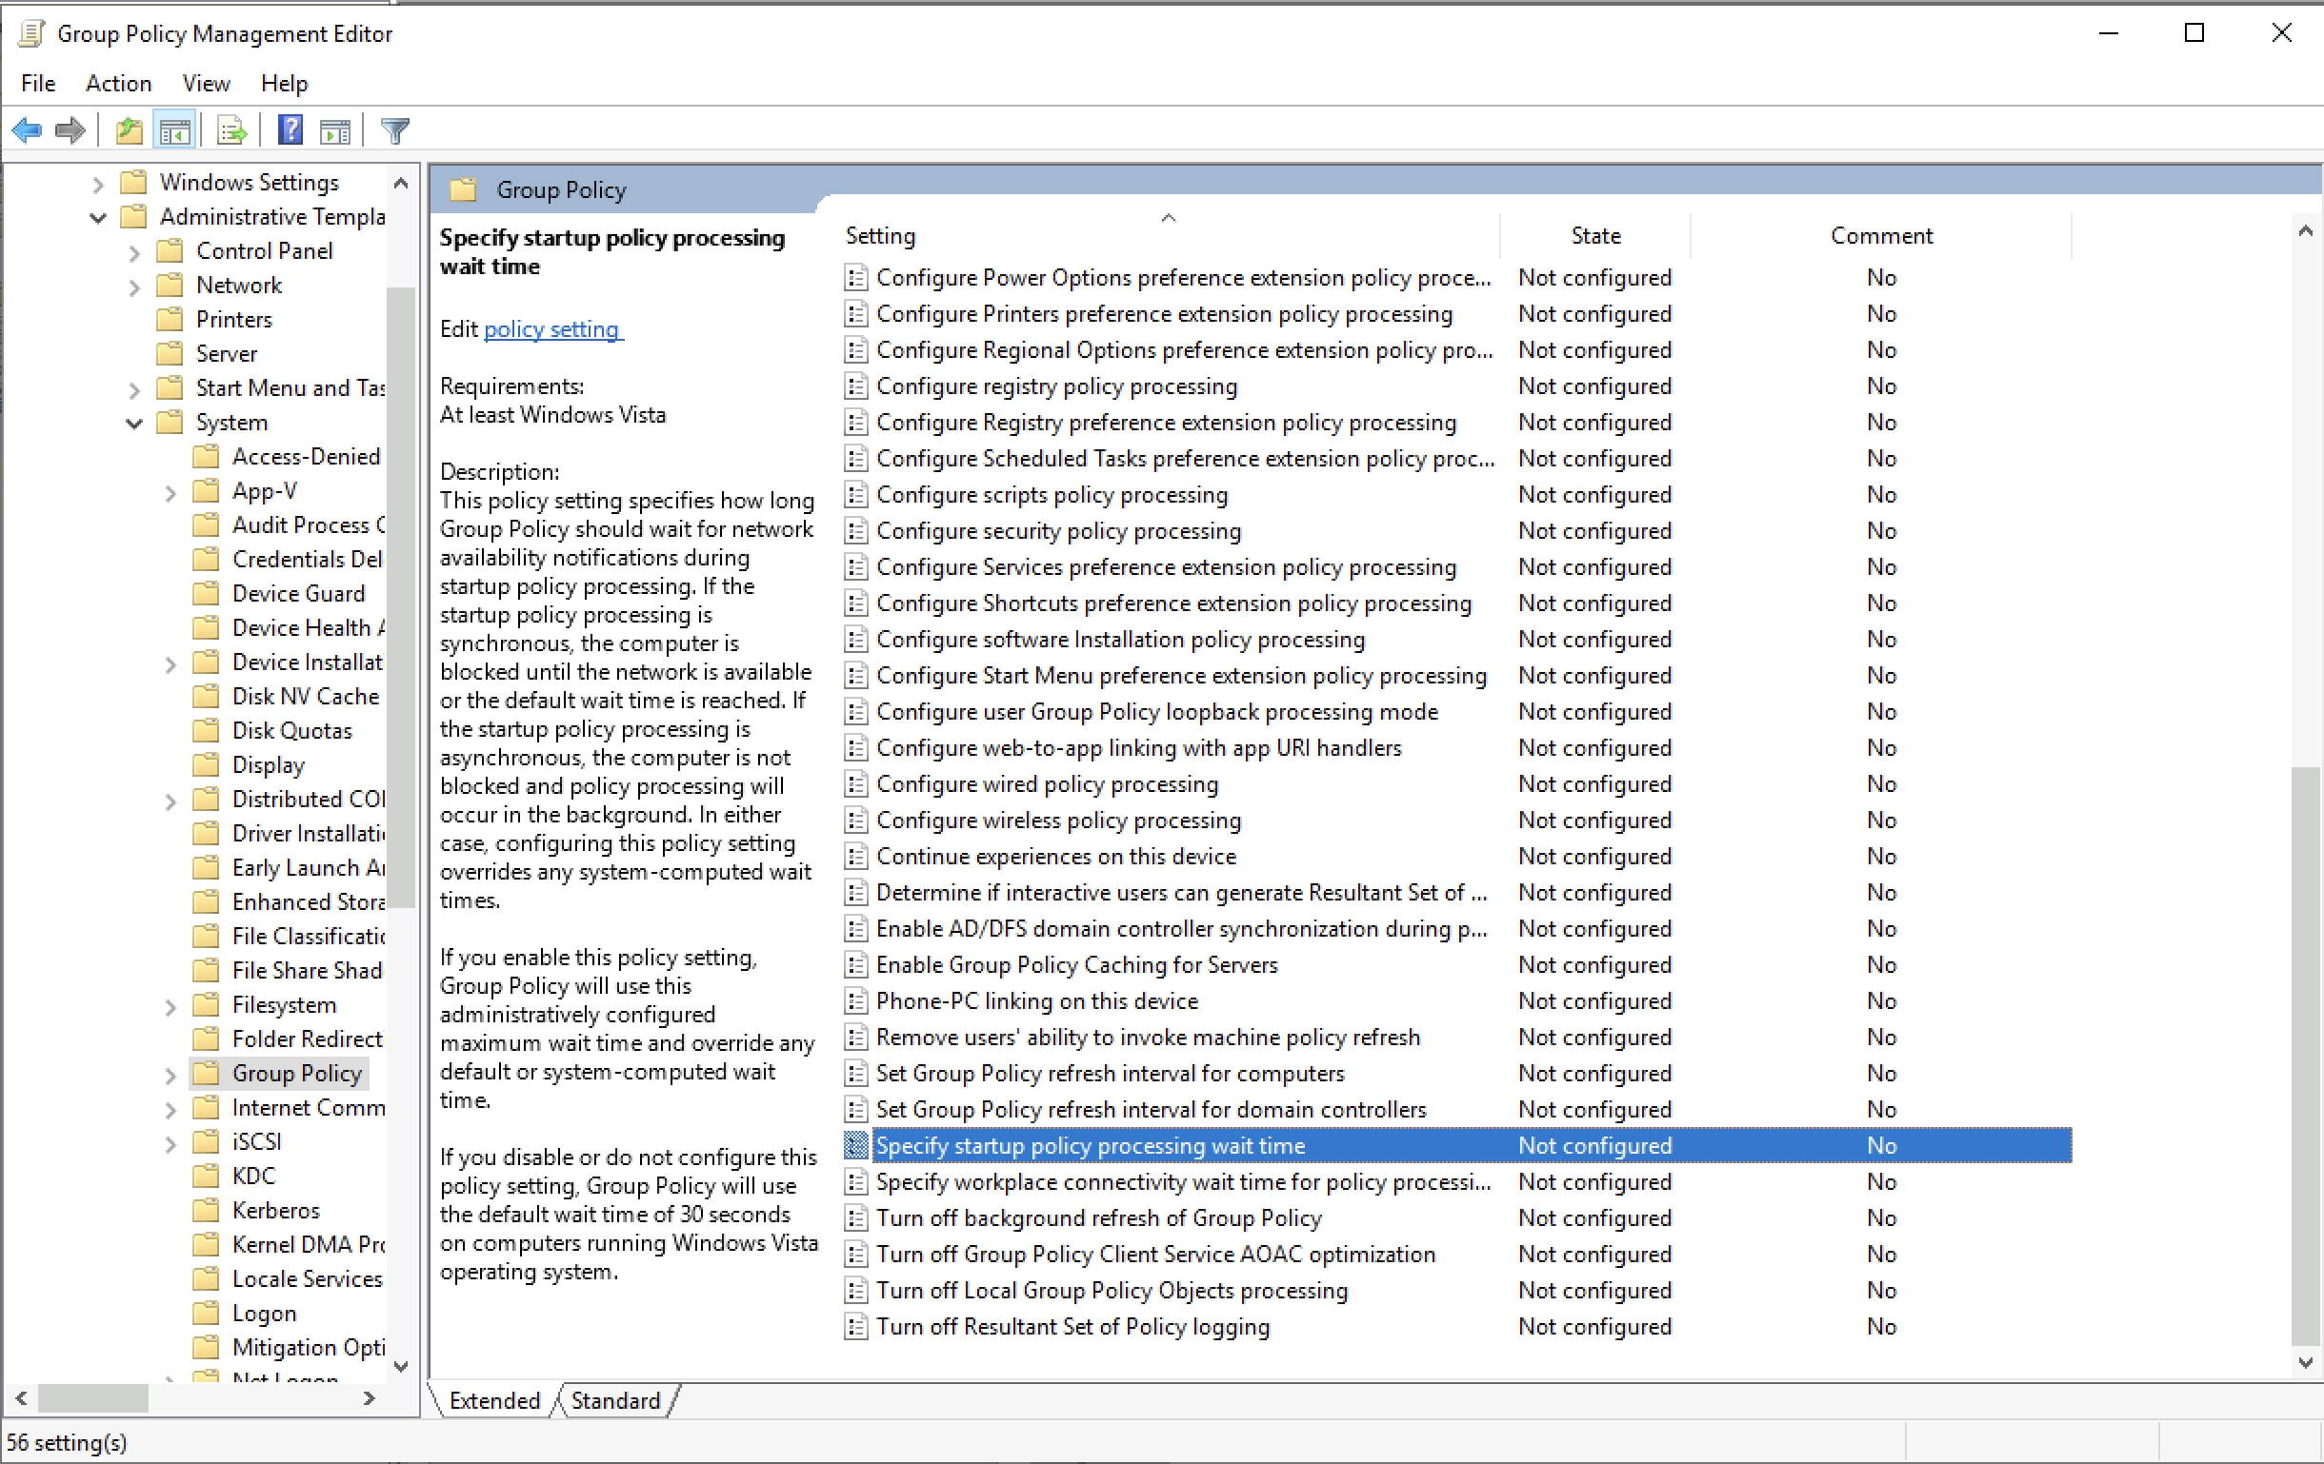Select 'Turn off Local Group Policy Objects processing'
This screenshot has height=1464, width=2324.
click(x=1111, y=1291)
